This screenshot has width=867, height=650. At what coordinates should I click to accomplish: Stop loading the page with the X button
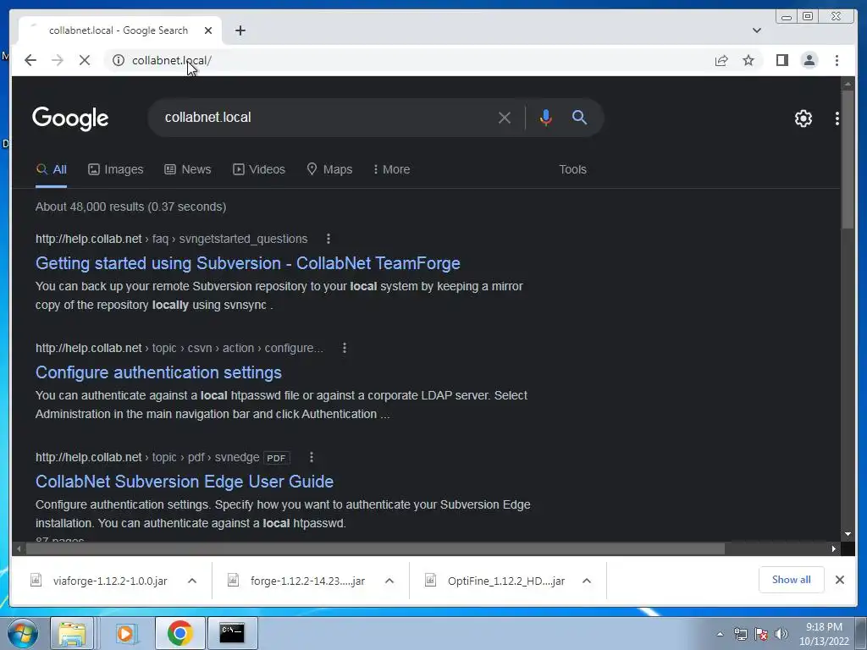point(84,60)
